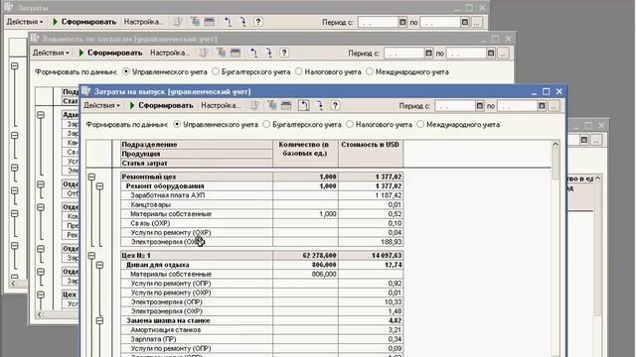Open по date calendar in back Затраты window
Screen dimensions: 636x357
[x=465, y=22]
